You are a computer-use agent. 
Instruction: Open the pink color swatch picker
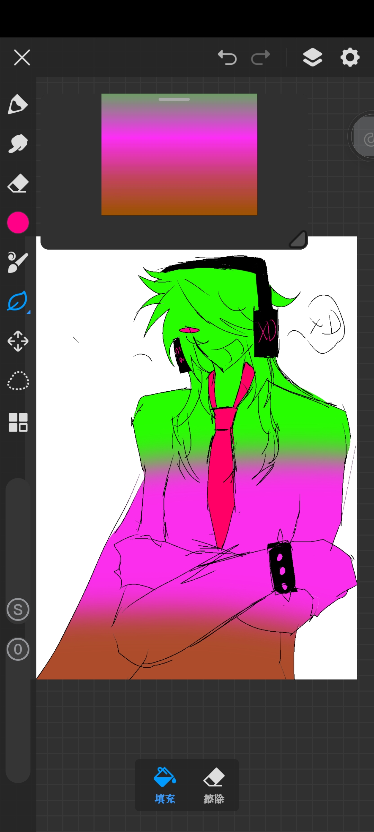18,223
